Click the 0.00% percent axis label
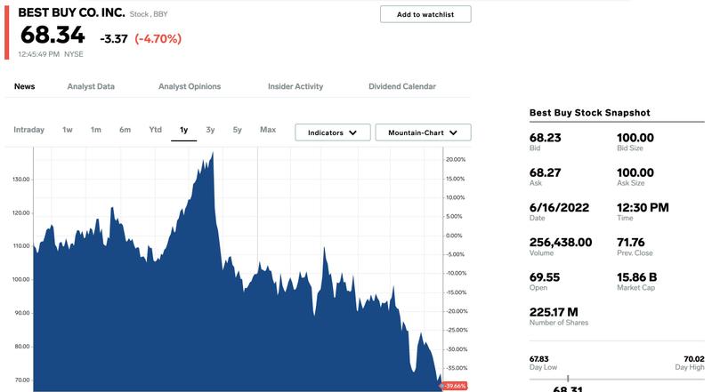 pyautogui.click(x=454, y=236)
